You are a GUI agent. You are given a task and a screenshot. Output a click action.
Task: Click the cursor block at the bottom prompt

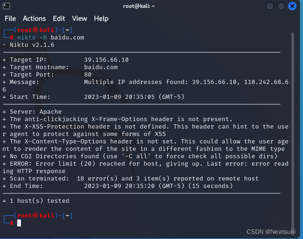[19, 223]
